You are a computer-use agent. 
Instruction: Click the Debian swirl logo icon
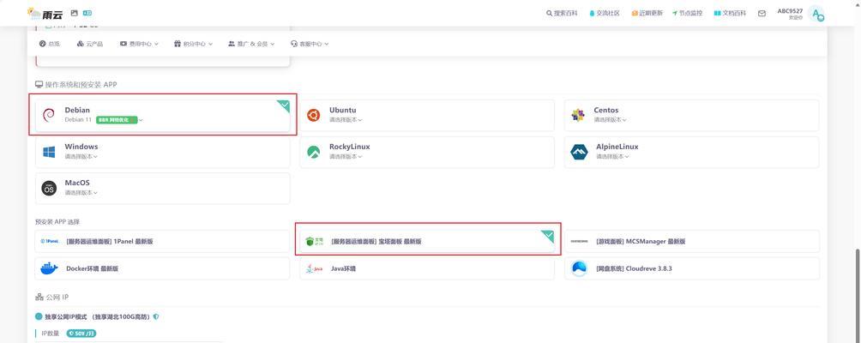pyautogui.click(x=49, y=115)
